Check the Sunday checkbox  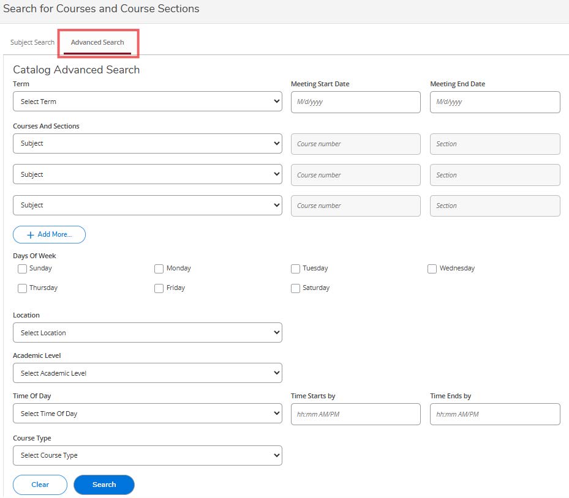22,269
